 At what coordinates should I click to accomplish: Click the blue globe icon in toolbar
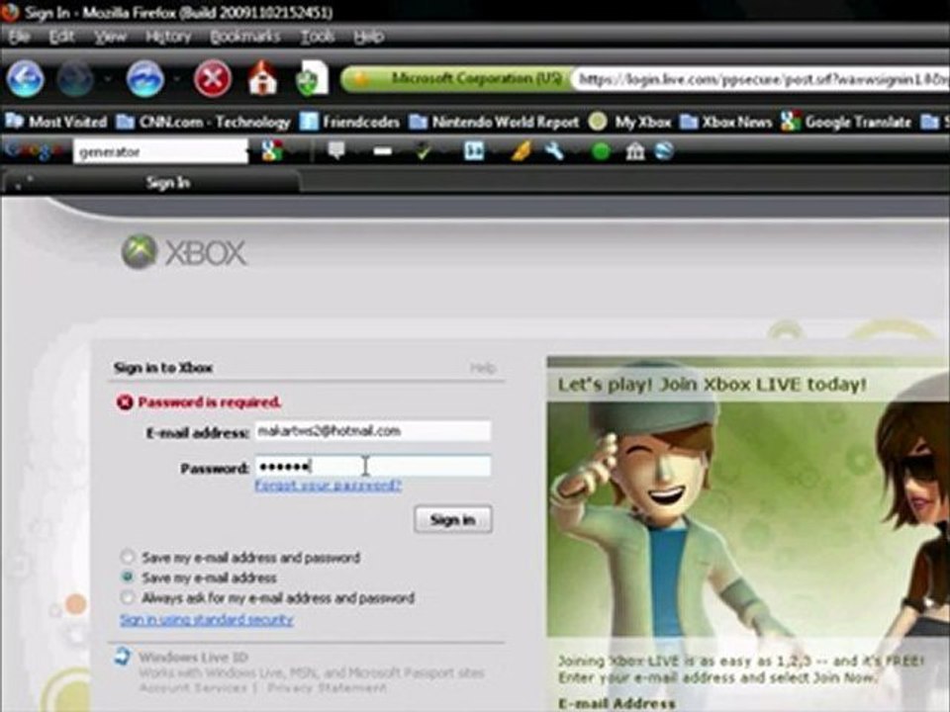point(664,151)
